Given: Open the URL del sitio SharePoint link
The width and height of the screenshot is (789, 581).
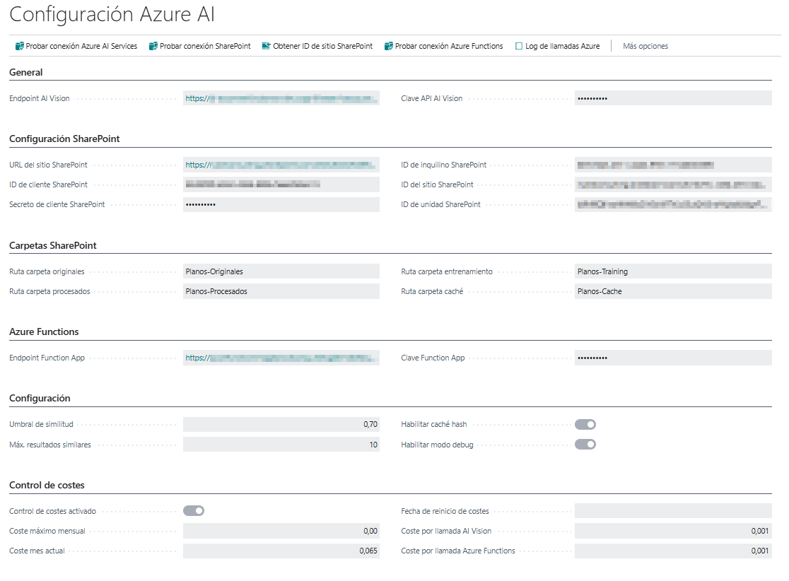Looking at the screenshot, I should pyautogui.click(x=281, y=165).
